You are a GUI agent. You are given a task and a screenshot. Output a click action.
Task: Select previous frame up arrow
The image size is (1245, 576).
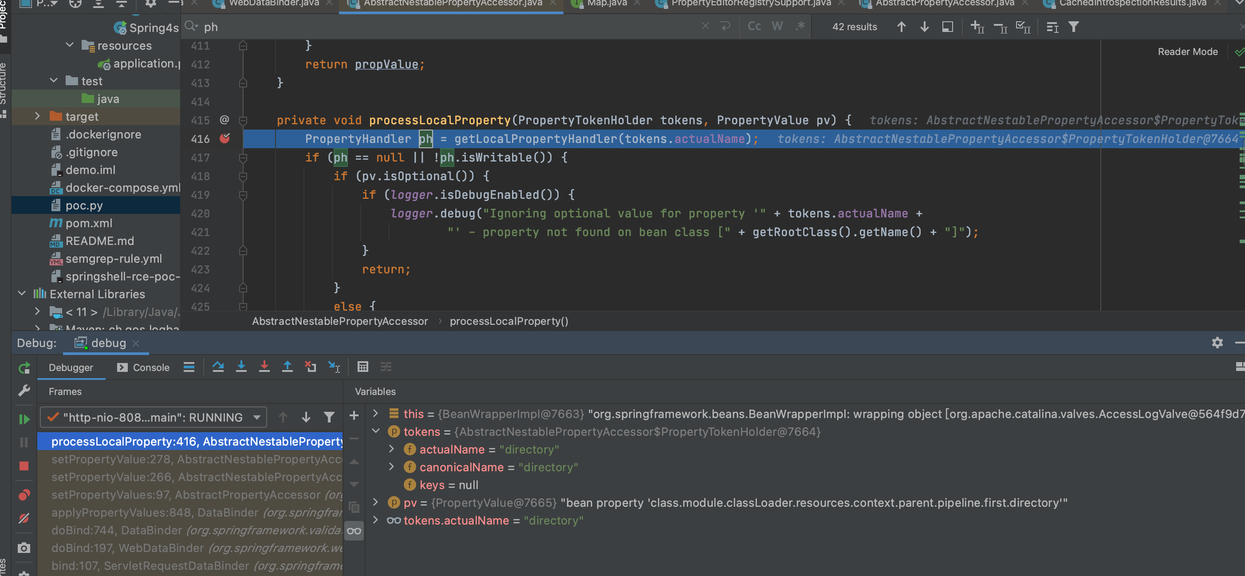[283, 417]
